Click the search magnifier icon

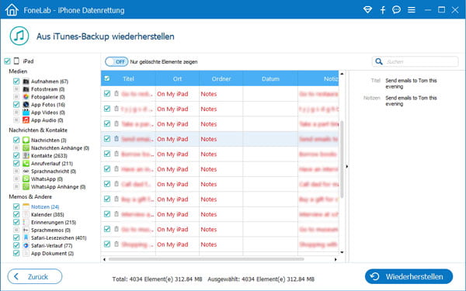pyautogui.click(x=379, y=61)
